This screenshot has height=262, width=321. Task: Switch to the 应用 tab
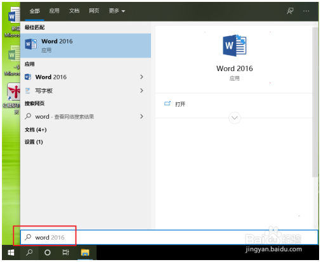55,11
